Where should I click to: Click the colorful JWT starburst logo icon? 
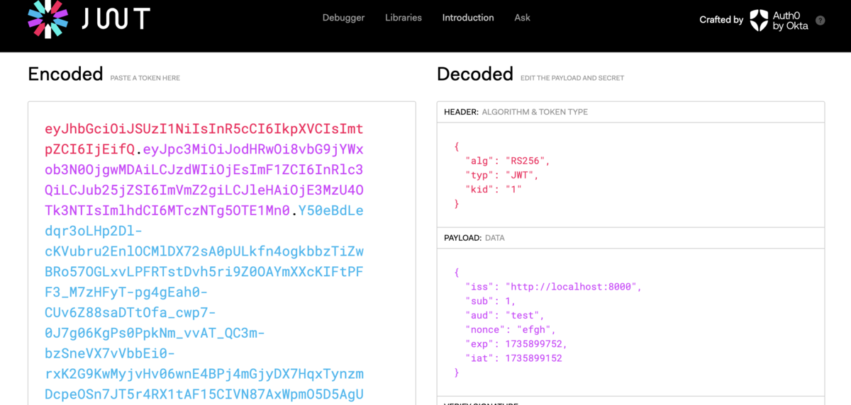[x=48, y=19]
